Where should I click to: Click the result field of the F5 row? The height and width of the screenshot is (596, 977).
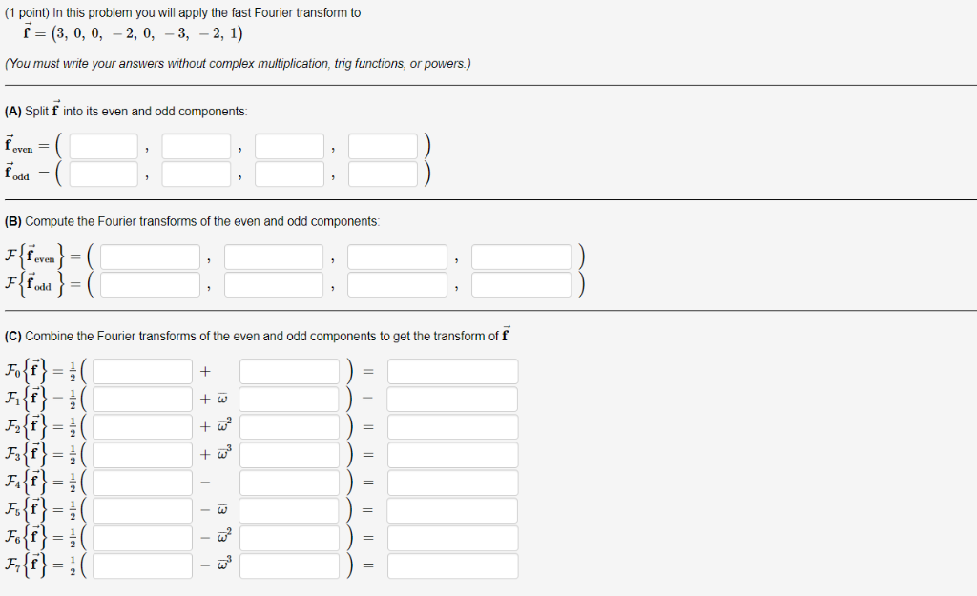[452, 509]
